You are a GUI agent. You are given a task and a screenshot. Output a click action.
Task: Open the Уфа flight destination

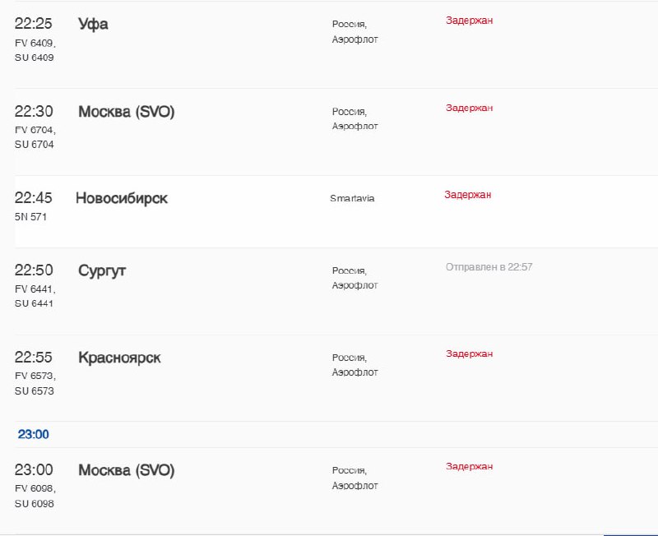[93, 24]
